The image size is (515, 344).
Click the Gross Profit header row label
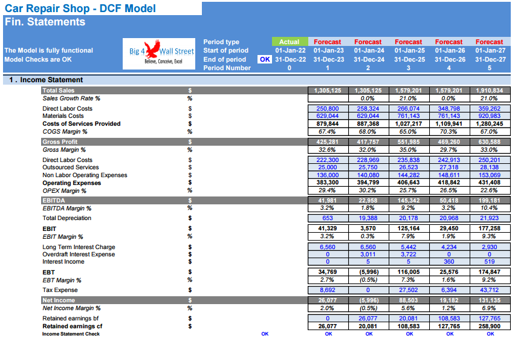(60, 142)
